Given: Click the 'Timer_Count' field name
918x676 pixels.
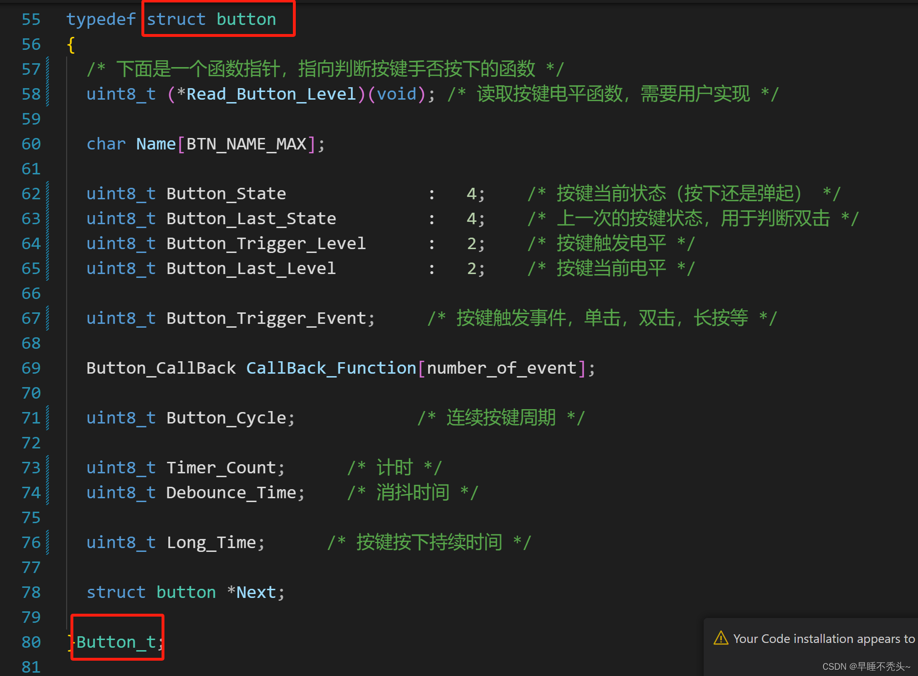Looking at the screenshot, I should pos(221,468).
